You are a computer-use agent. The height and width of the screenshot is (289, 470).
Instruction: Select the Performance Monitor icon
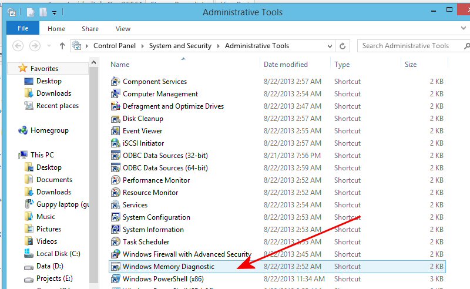click(115, 180)
